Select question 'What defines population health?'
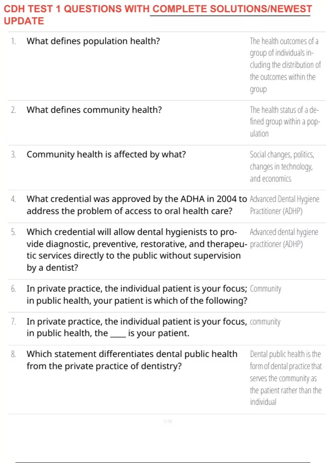 point(93,41)
